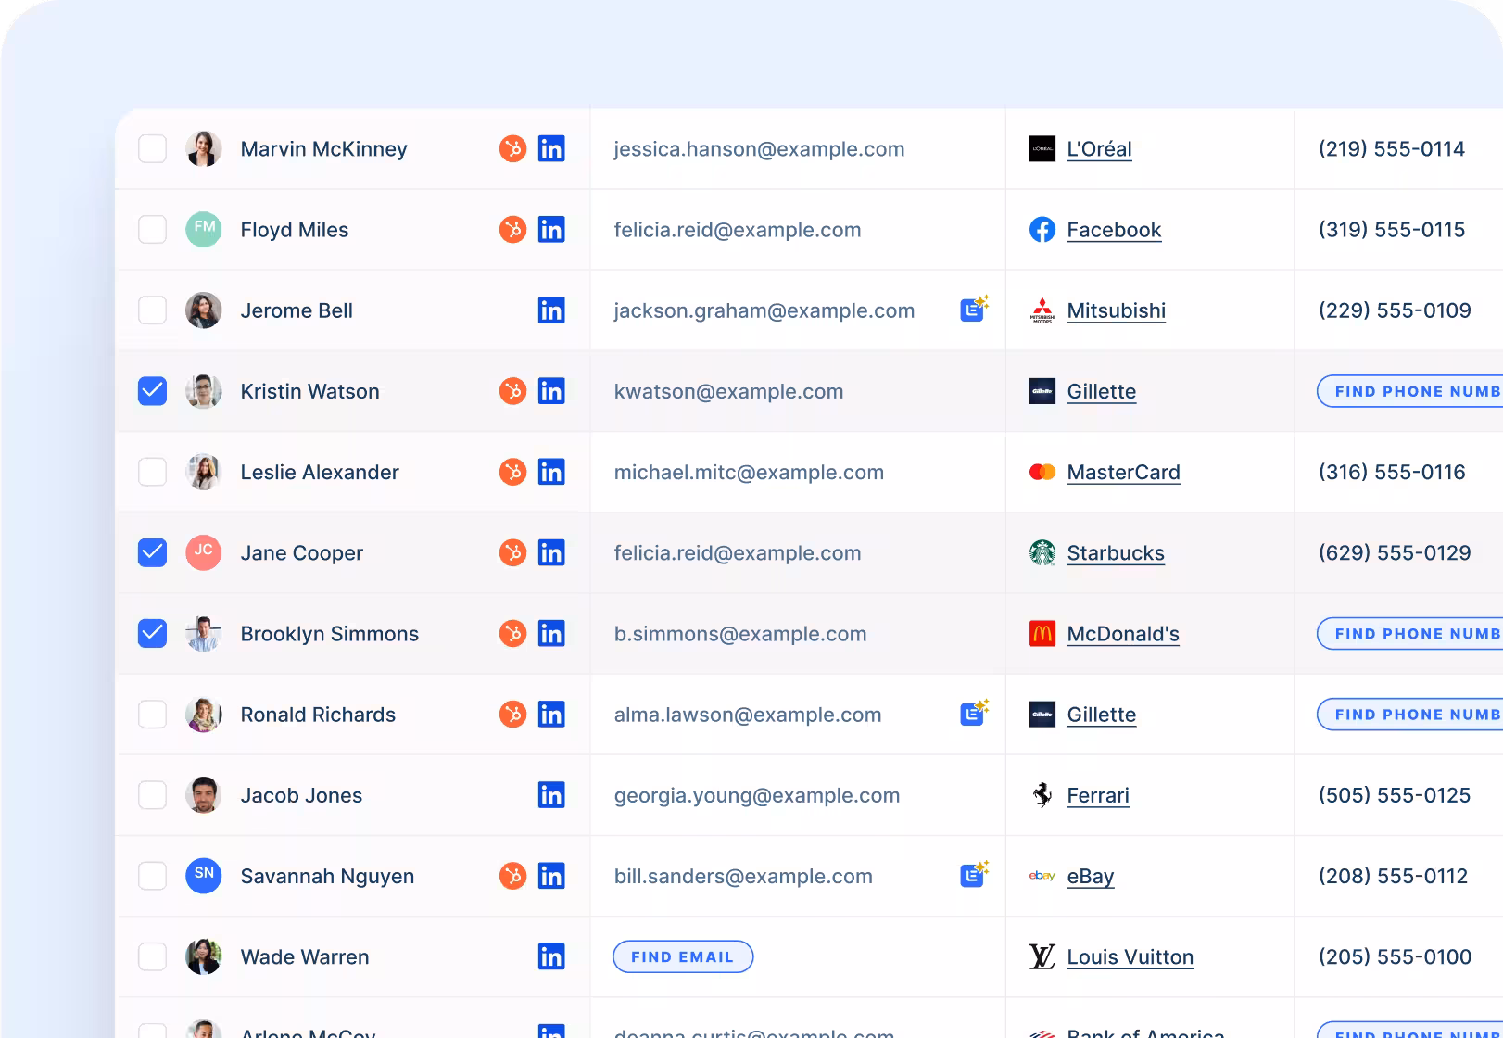Uncheck the Kristin Watson checkbox
Viewport: 1503px width, 1038px height.
[x=152, y=391]
